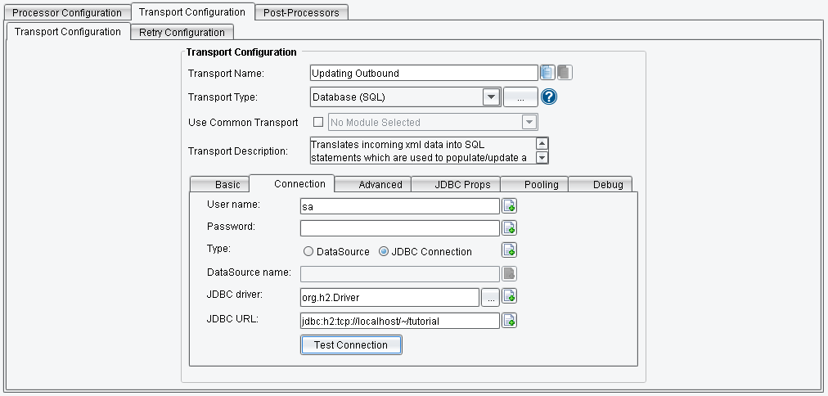The width and height of the screenshot is (828, 396).
Task: Click the paste icon beside Transport Name
Action: point(565,72)
